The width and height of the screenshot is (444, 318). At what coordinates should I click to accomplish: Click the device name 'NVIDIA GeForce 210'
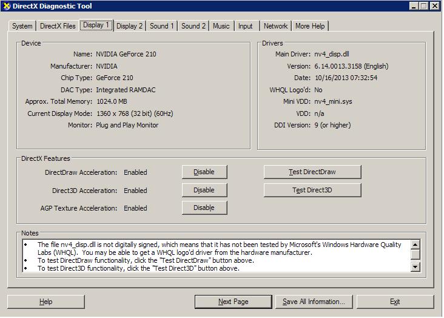point(126,54)
